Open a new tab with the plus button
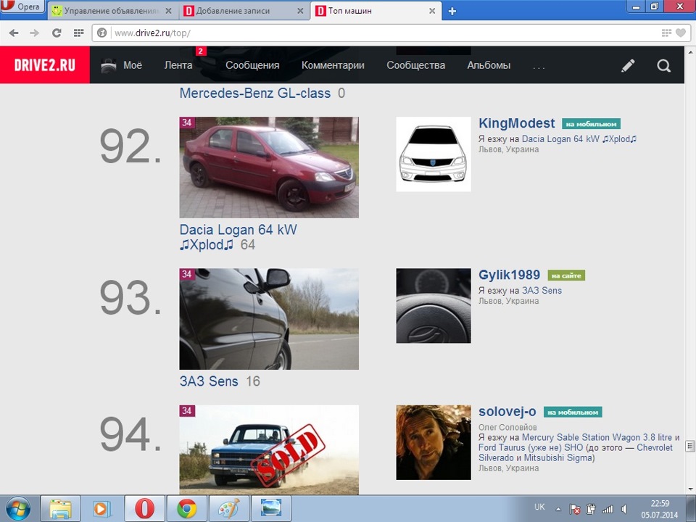The width and height of the screenshot is (696, 522). [452, 11]
